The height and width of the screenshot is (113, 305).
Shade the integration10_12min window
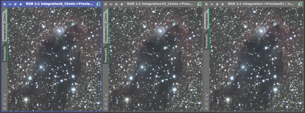click(116, 4)
